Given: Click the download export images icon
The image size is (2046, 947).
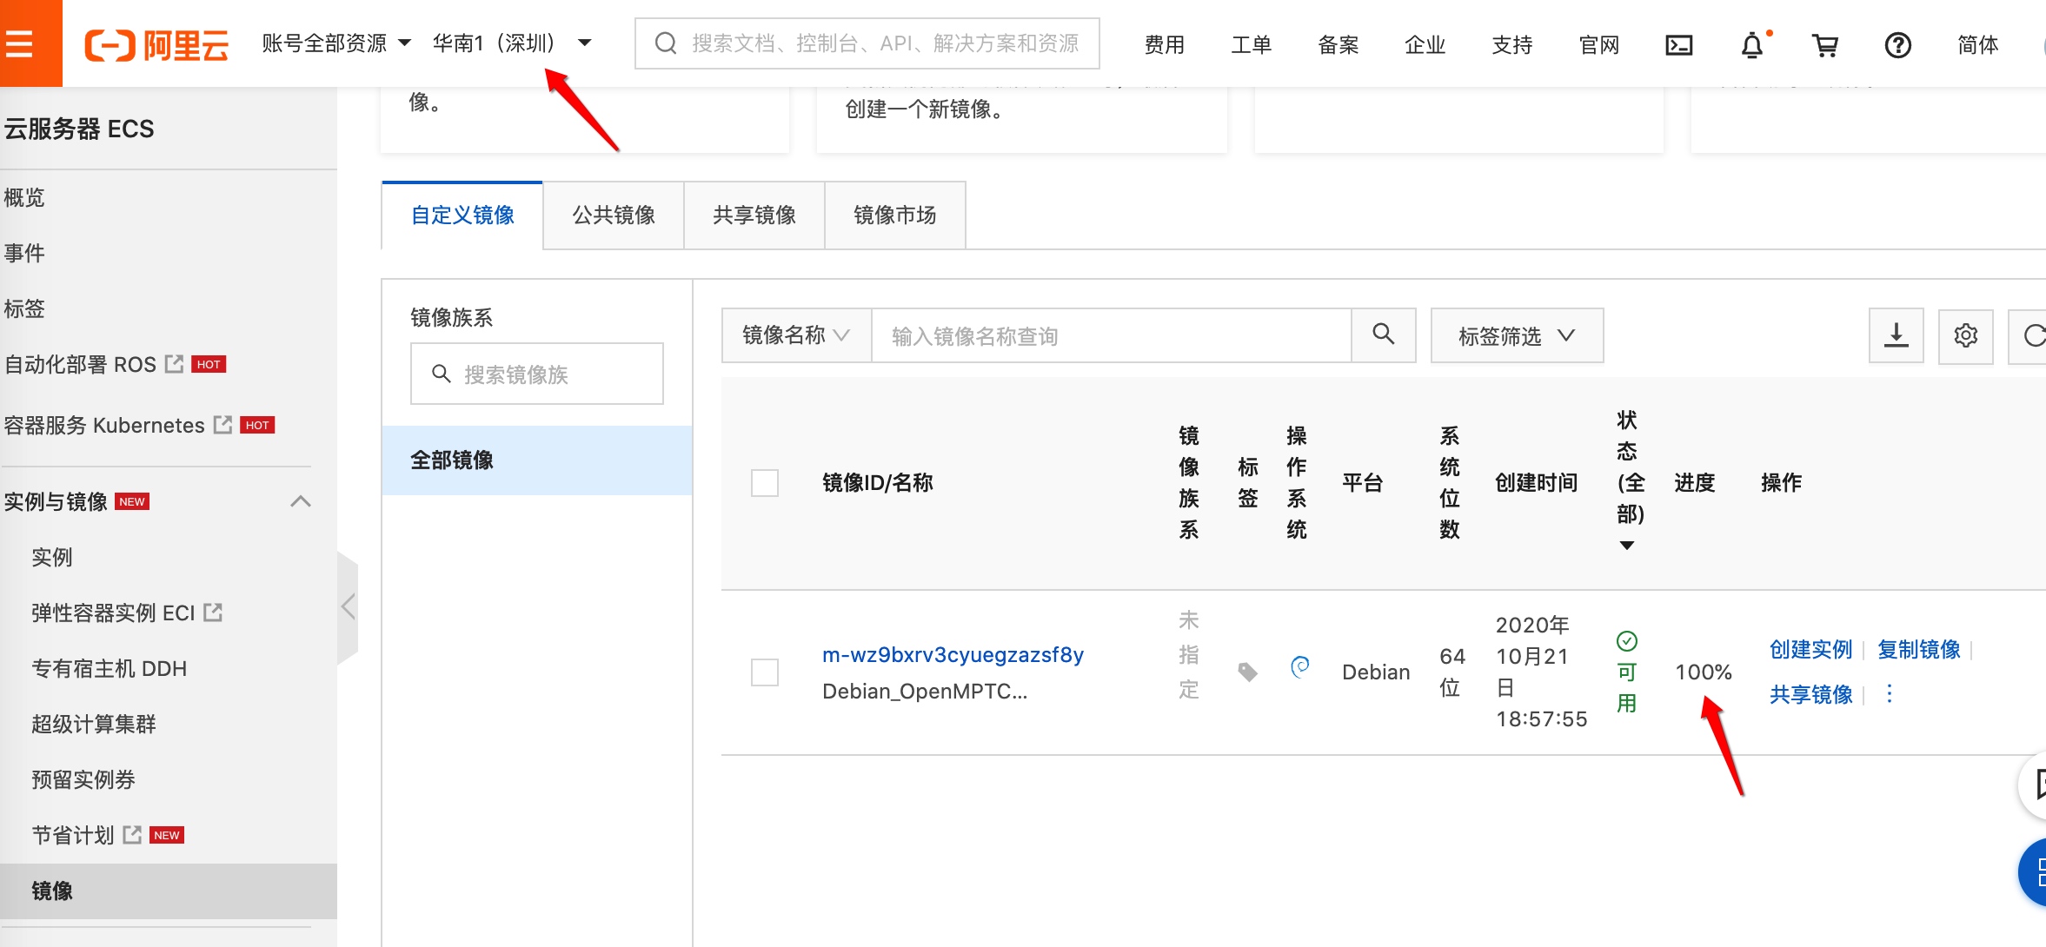Looking at the screenshot, I should (1896, 335).
